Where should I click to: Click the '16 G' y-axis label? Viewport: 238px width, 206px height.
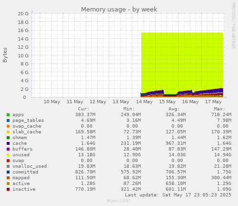click(x=23, y=31)
